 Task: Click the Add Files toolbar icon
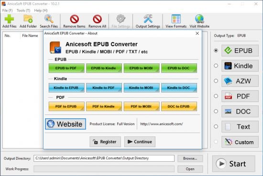click(x=9, y=21)
